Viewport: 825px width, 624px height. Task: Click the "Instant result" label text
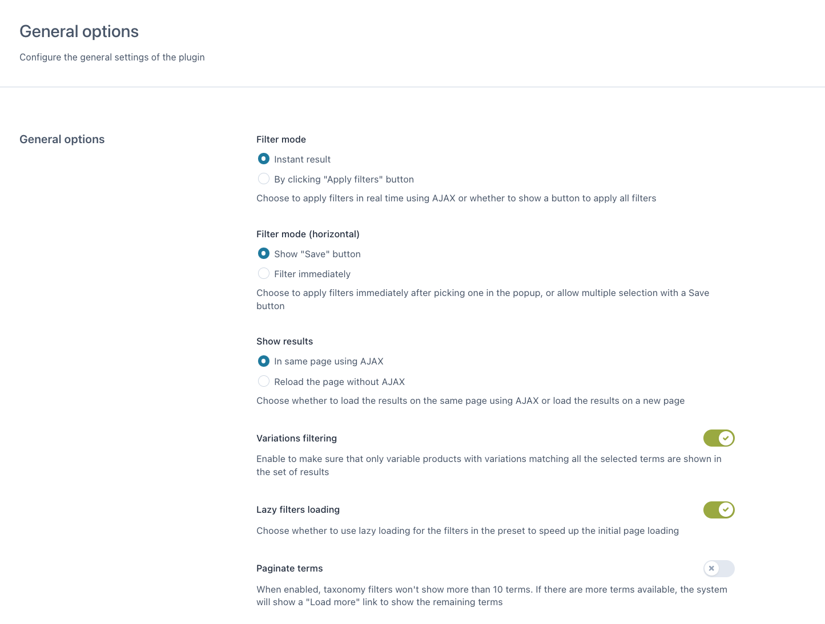(x=302, y=159)
